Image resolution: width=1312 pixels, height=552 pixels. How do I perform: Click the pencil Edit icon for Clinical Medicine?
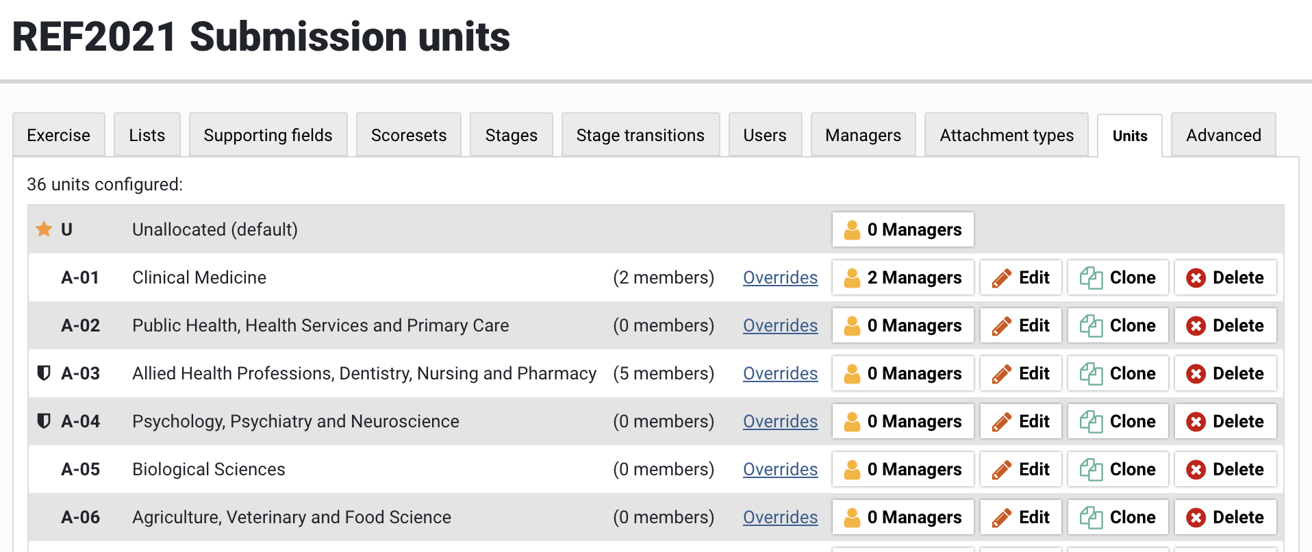1002,278
